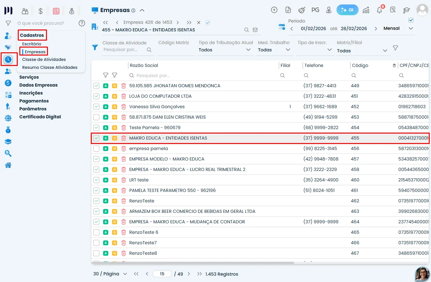431x282 pixels.
Task: Click the PG toolbar icon
Action: 315,10
